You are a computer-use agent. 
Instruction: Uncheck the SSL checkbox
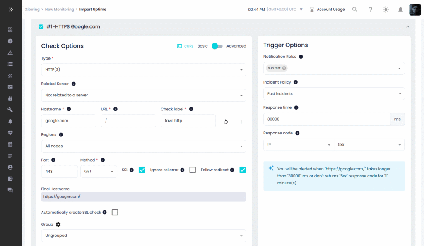[142, 170]
